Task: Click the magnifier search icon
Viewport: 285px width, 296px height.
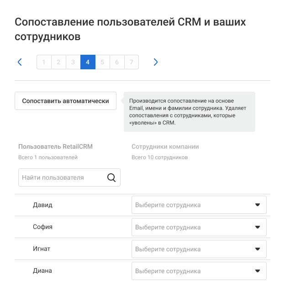Action: pyautogui.click(x=111, y=177)
